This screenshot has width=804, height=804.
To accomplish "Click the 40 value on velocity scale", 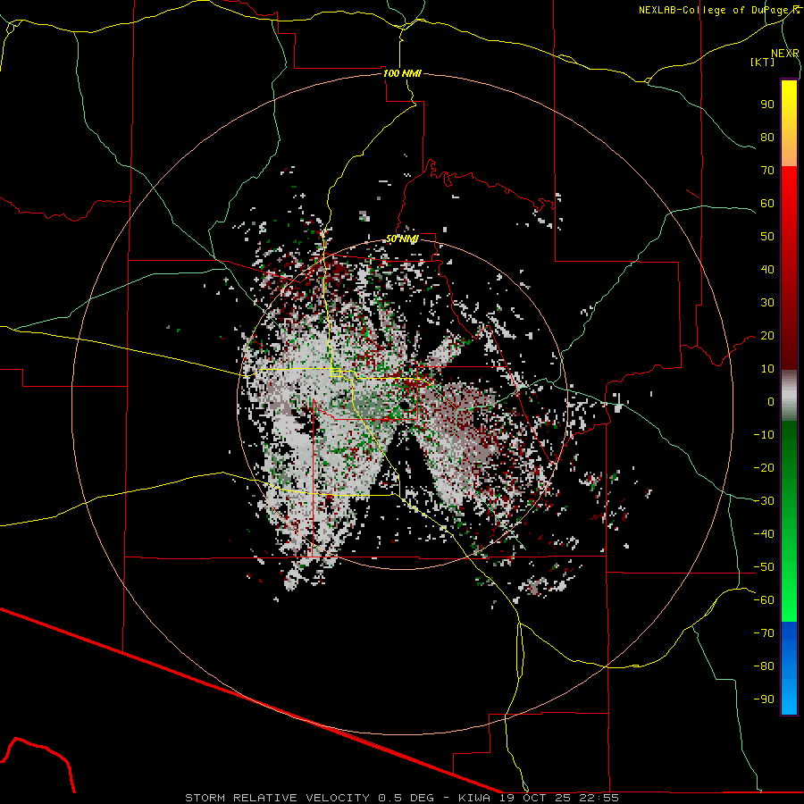I will pyautogui.click(x=767, y=269).
